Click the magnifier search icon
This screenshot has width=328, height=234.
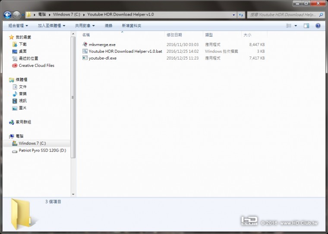click(x=321, y=15)
